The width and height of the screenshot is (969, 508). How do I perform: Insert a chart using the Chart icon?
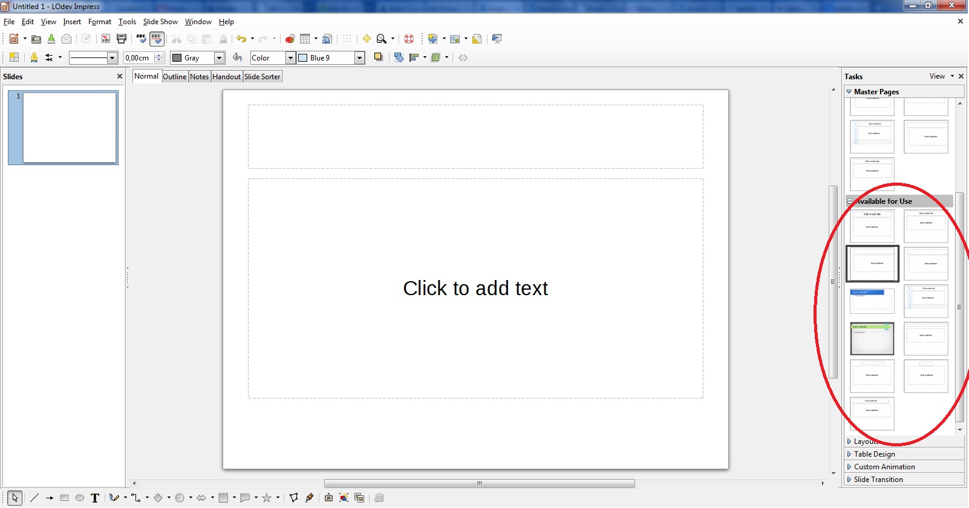click(290, 39)
